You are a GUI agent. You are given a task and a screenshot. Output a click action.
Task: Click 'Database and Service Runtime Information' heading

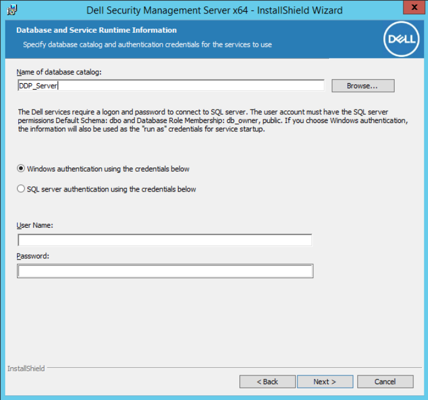97,30
